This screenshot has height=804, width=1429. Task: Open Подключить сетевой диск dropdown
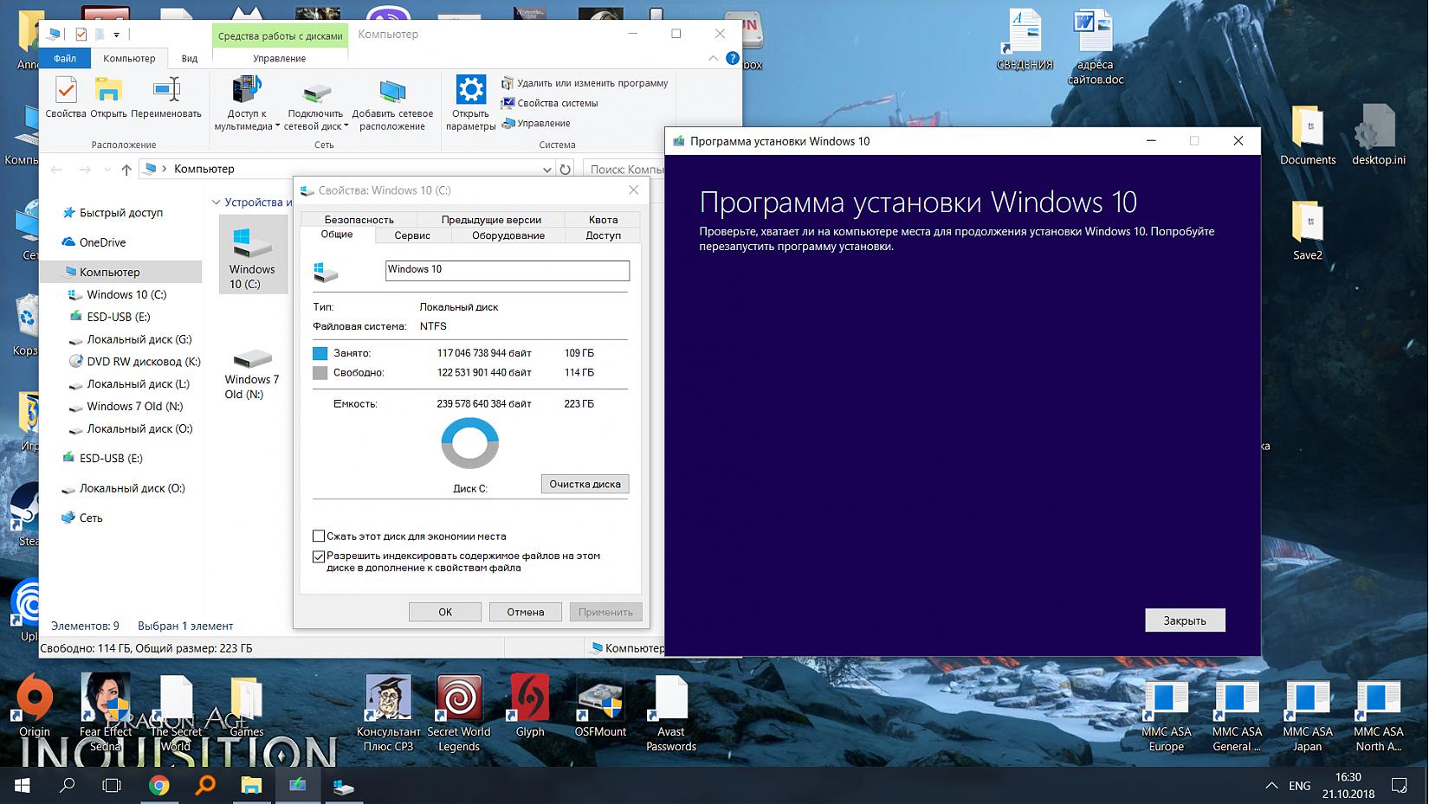[x=316, y=103]
